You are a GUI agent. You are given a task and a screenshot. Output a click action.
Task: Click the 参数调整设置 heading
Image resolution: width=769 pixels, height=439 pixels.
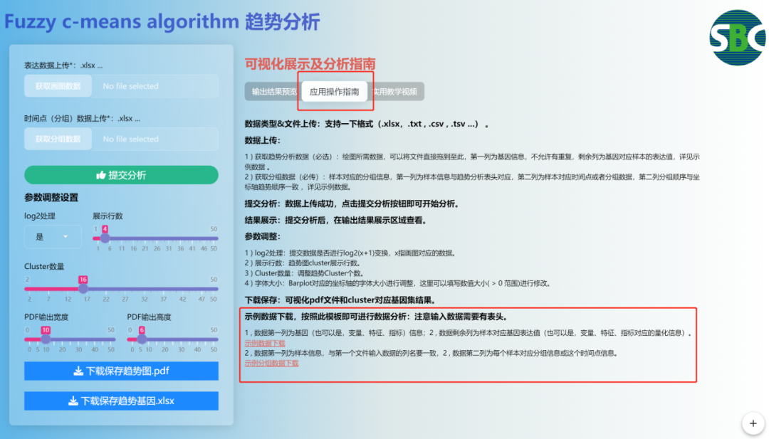click(x=51, y=198)
